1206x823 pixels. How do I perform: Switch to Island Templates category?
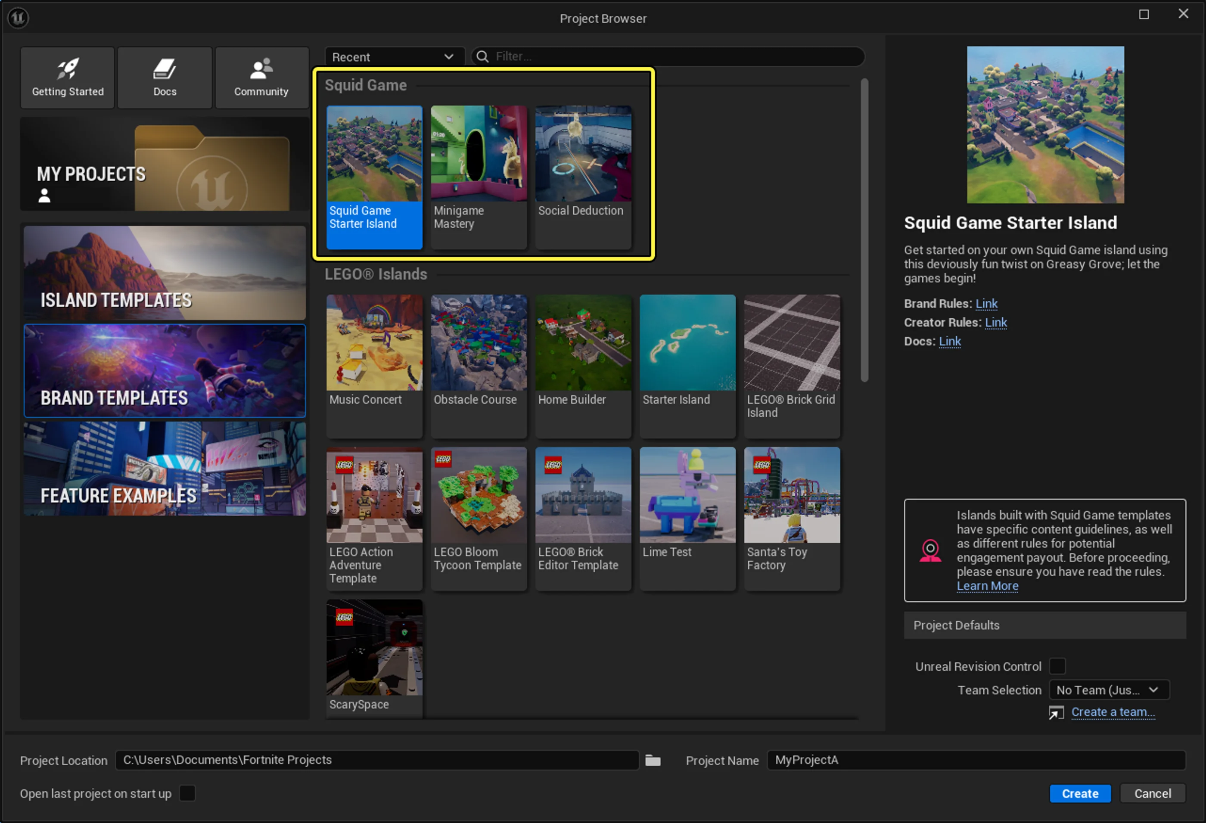pos(165,273)
